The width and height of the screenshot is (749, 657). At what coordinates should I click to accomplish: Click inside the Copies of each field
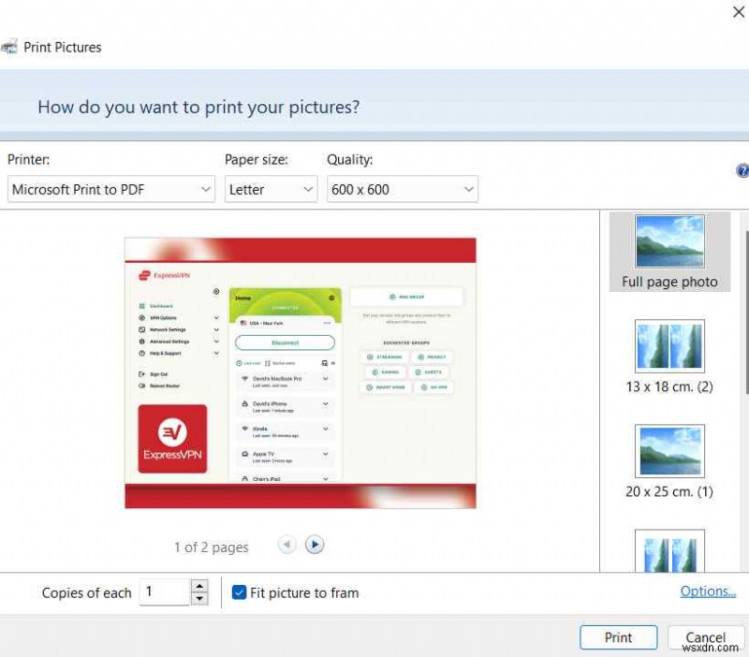coord(169,591)
